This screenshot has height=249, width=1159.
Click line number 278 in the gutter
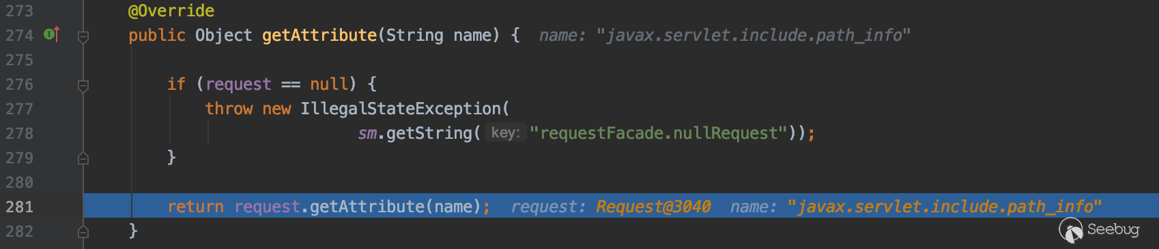click(19, 133)
